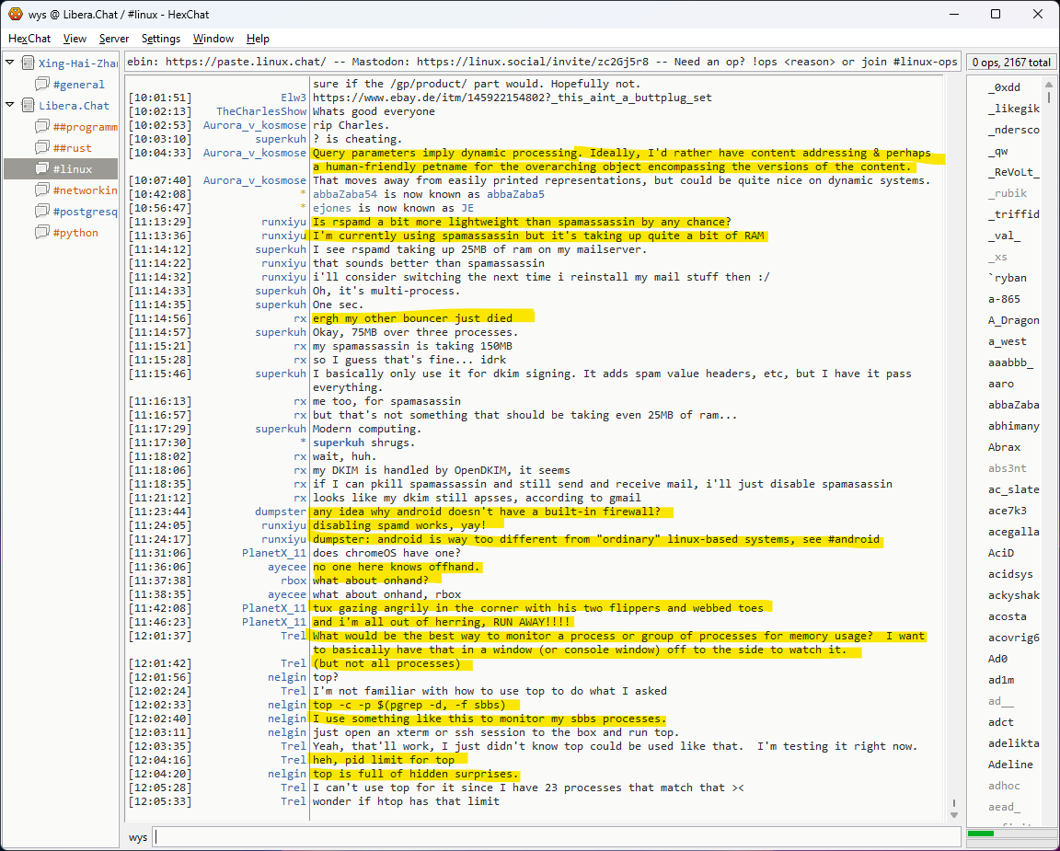
Task: Select the ##rust channel icon
Action: coord(42,148)
